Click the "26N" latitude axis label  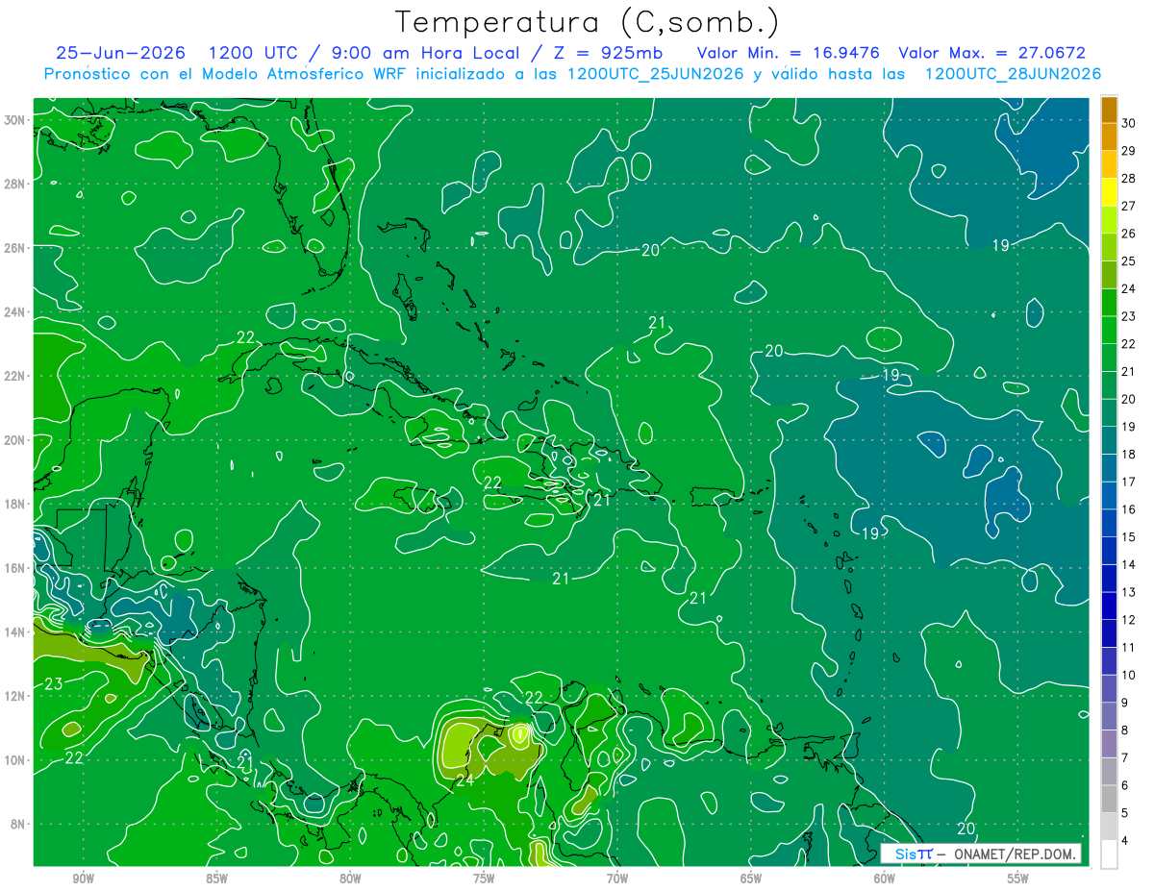click(x=15, y=248)
